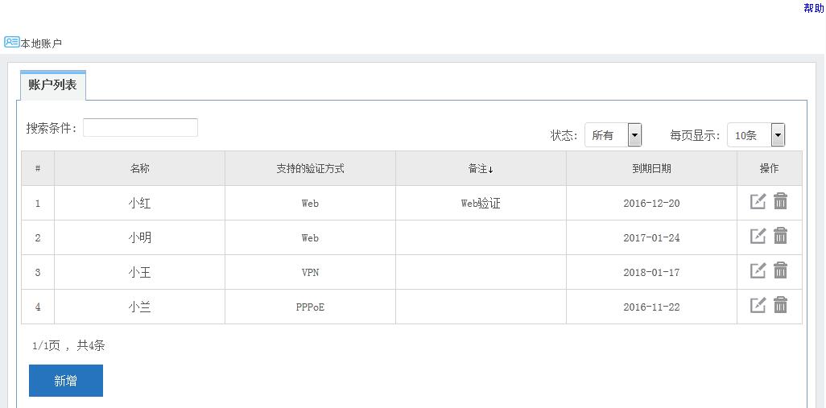Image resolution: width=826 pixels, height=408 pixels.
Task: Edit the 小王 account entry
Action: click(x=758, y=271)
